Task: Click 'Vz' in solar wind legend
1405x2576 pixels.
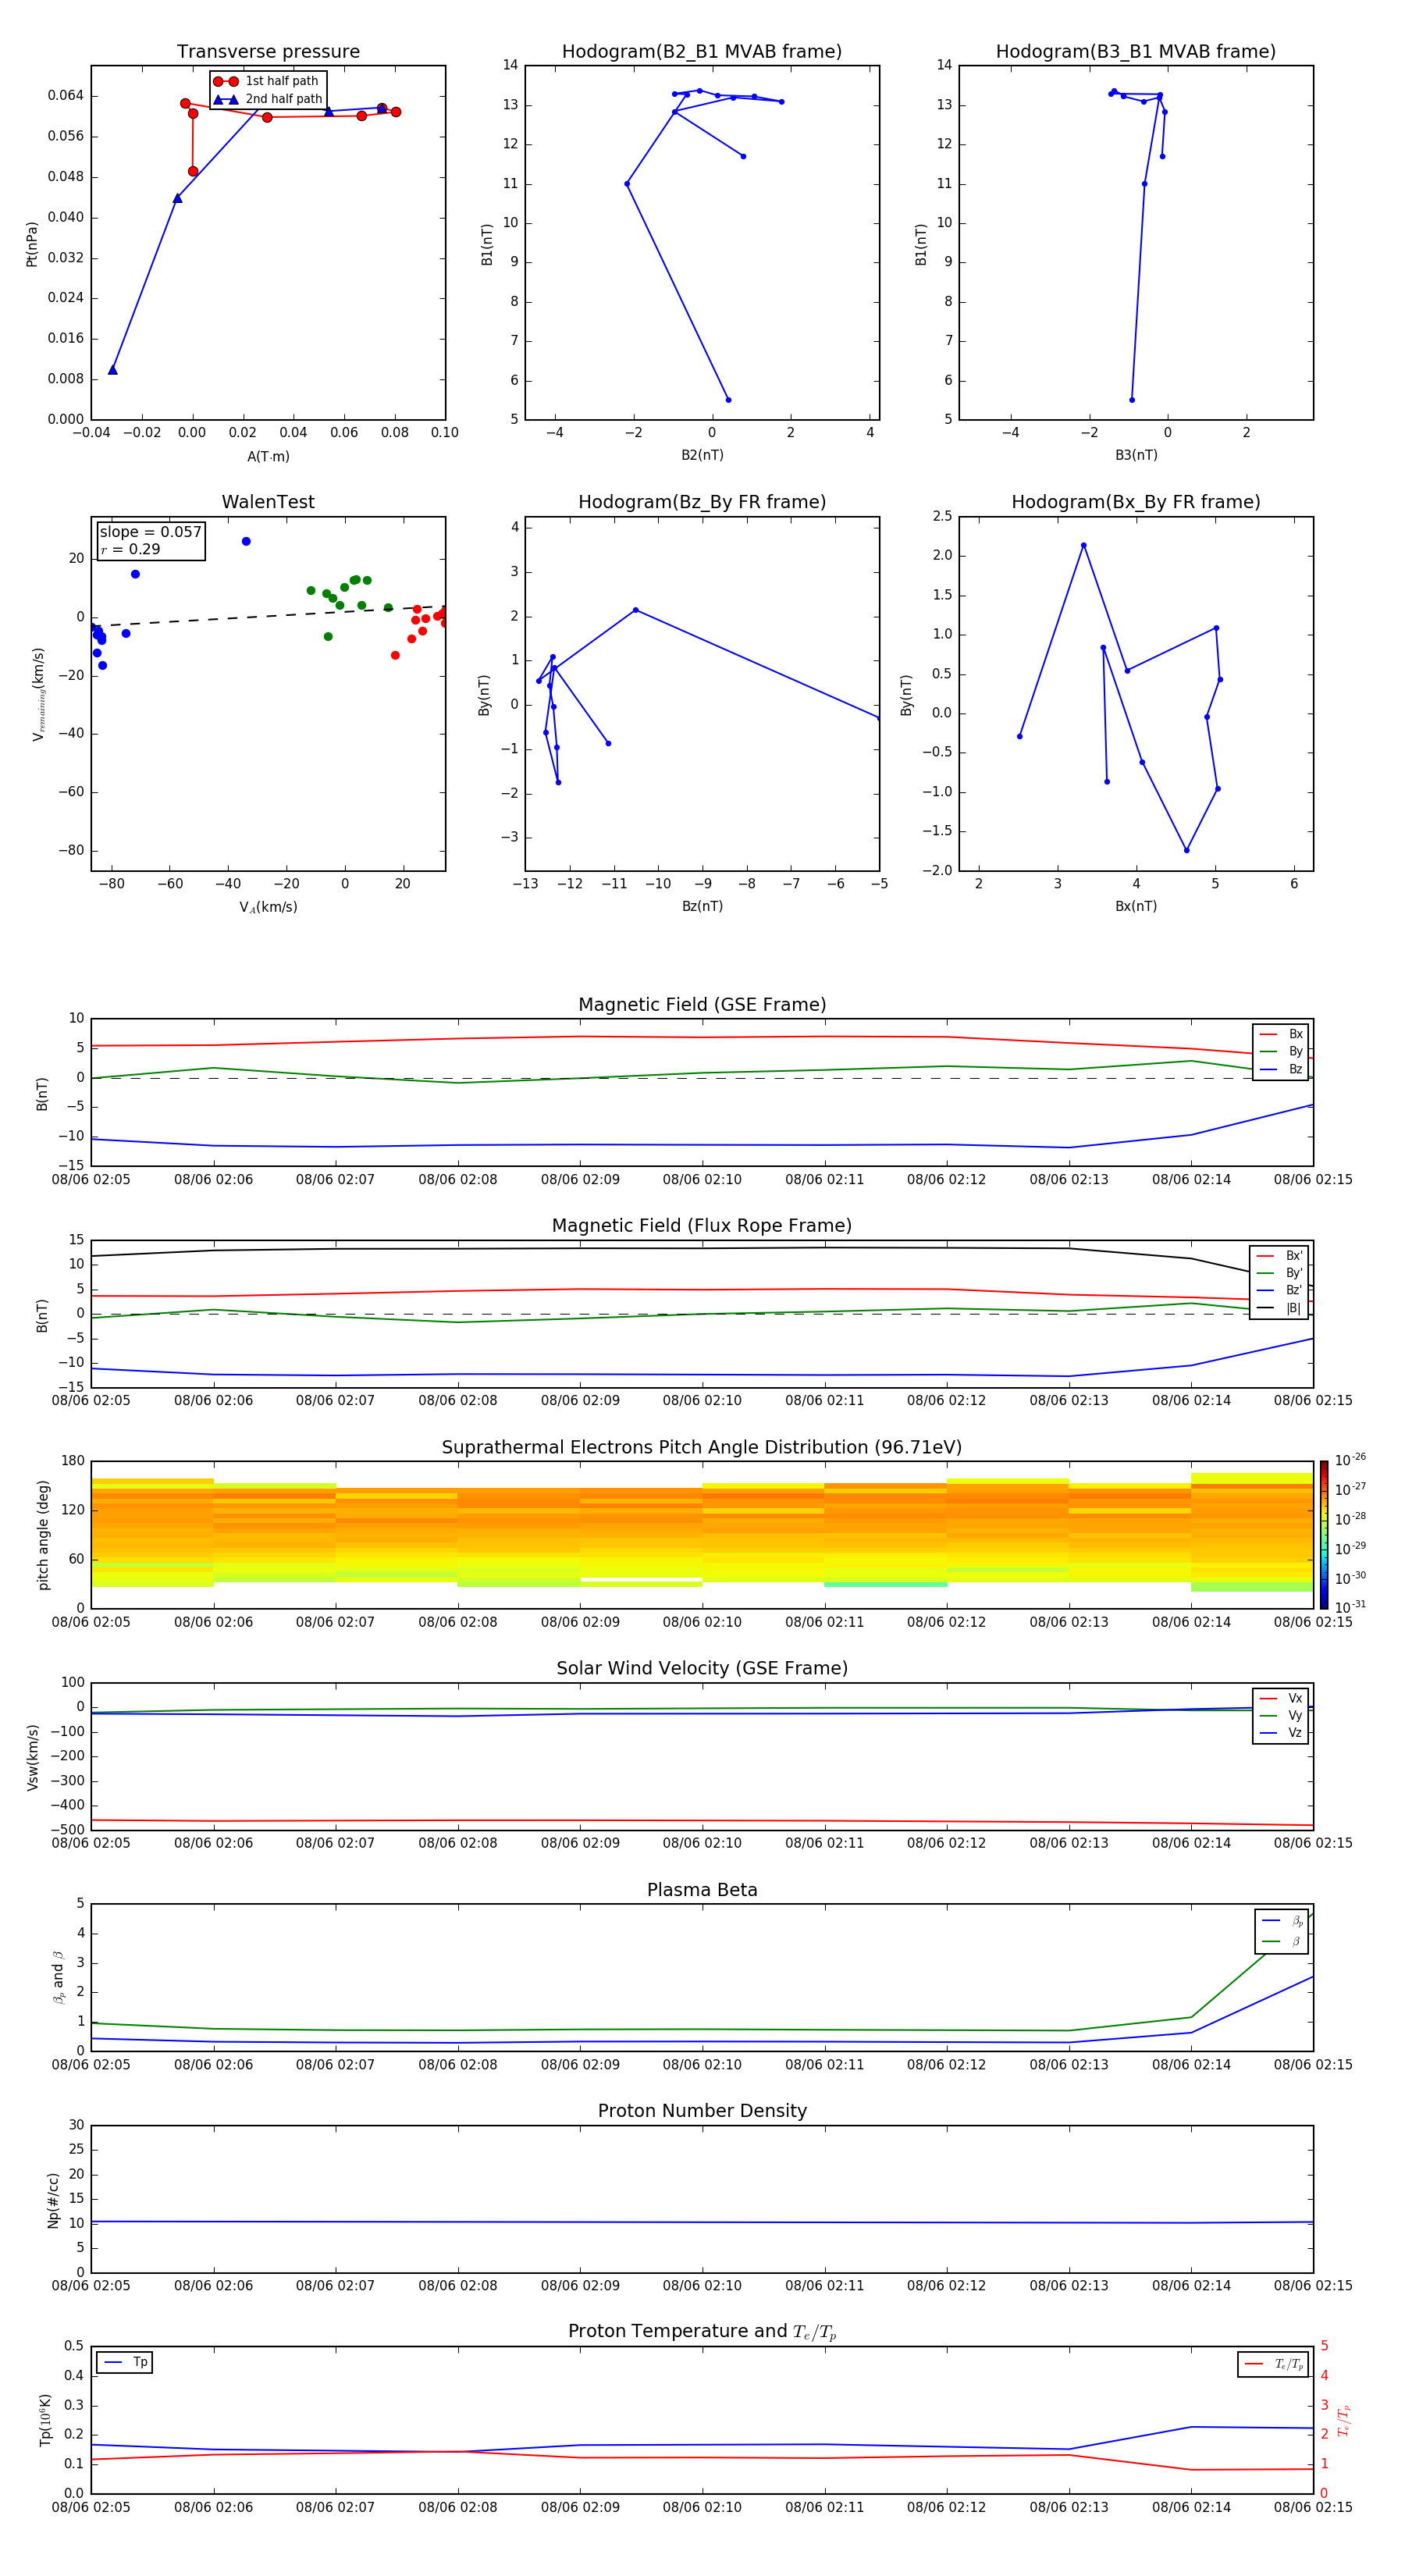Action: pyautogui.click(x=1295, y=1733)
